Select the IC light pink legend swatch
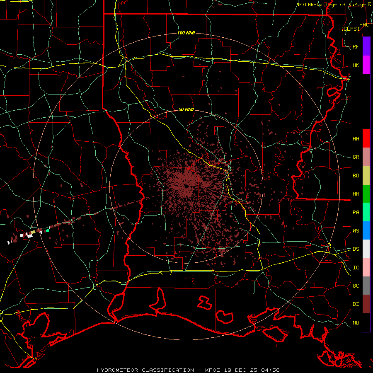 pyautogui.click(x=366, y=267)
